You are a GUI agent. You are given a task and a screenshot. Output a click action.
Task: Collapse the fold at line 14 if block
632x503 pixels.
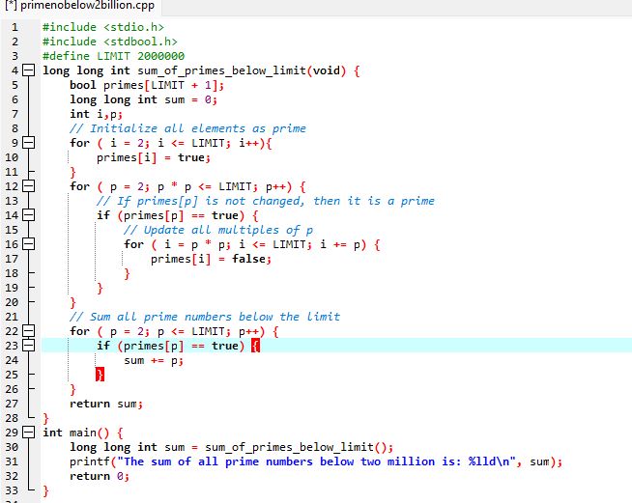pyautogui.click(x=28, y=215)
